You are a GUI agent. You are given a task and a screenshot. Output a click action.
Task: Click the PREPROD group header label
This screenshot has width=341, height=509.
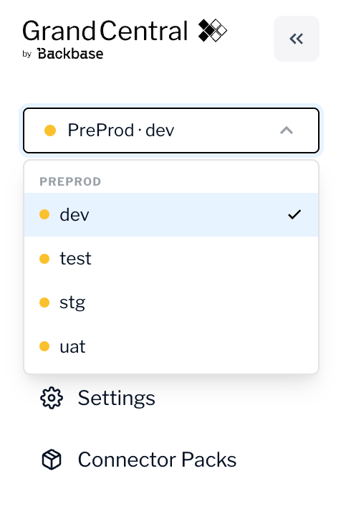(x=70, y=181)
